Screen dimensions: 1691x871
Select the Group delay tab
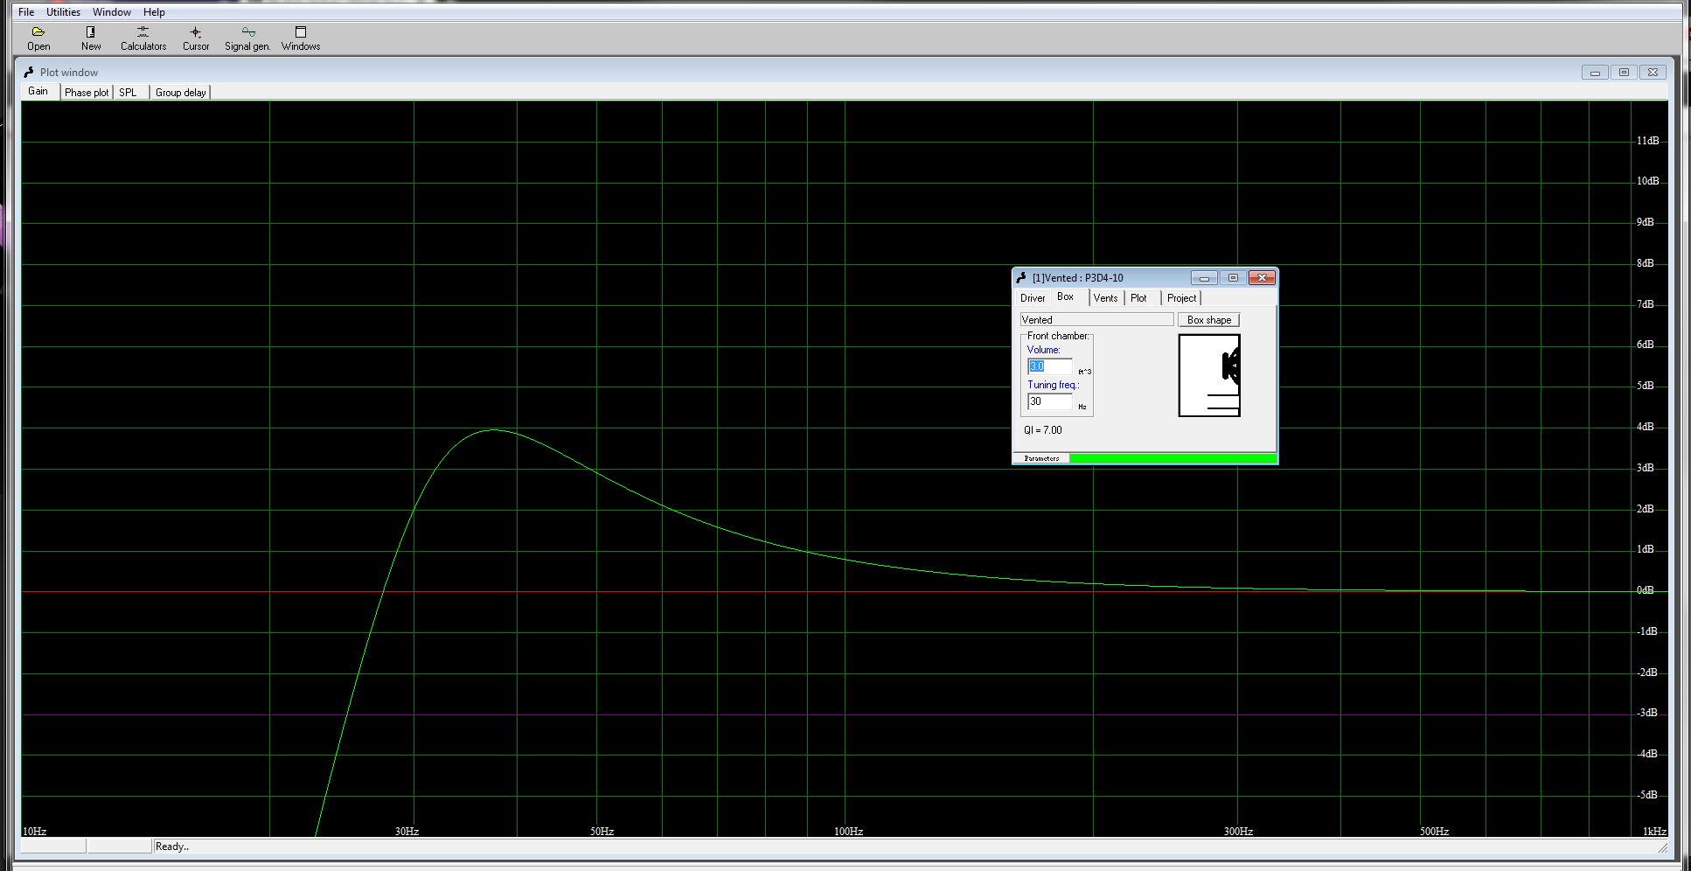181,93
